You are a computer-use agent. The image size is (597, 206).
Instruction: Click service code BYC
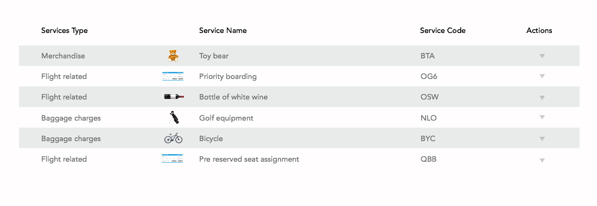[428, 138]
